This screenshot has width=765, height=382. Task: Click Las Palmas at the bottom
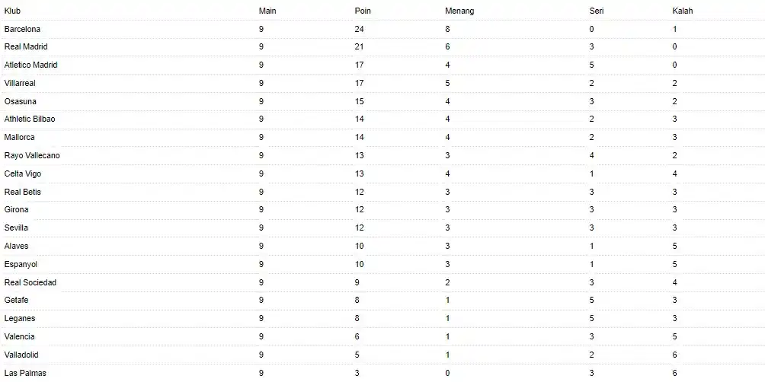pyautogui.click(x=23, y=373)
